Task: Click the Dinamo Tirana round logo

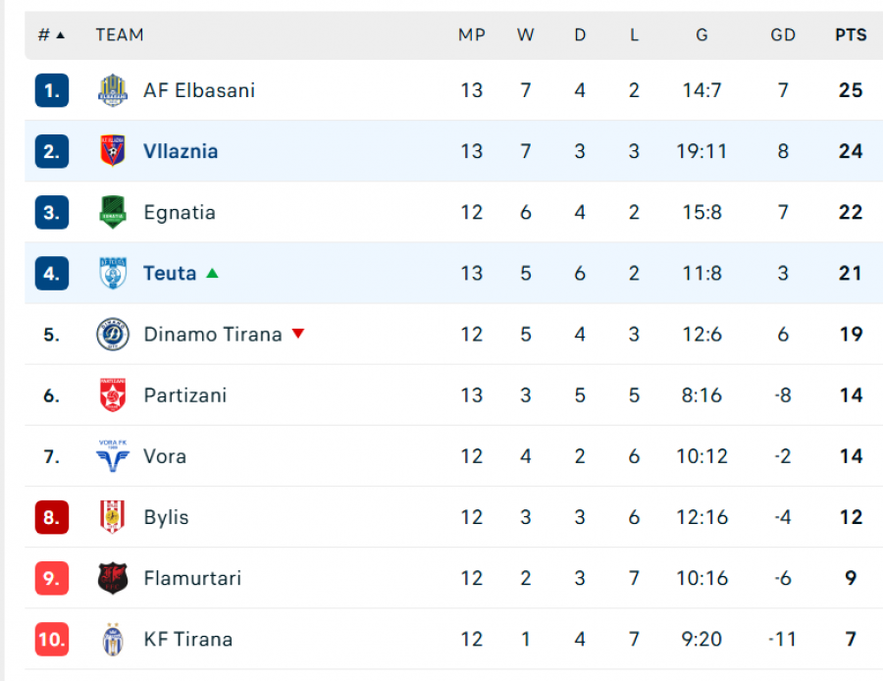Action: click(113, 335)
